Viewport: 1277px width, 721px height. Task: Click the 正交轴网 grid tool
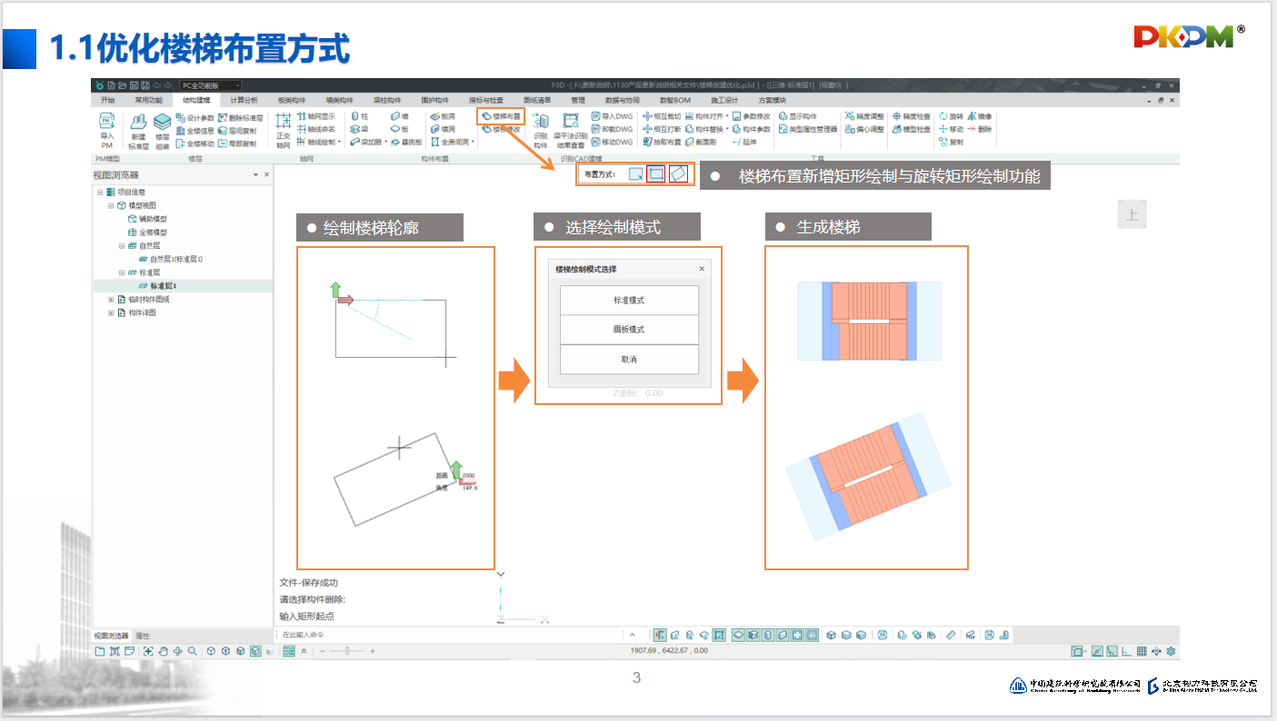point(283,131)
